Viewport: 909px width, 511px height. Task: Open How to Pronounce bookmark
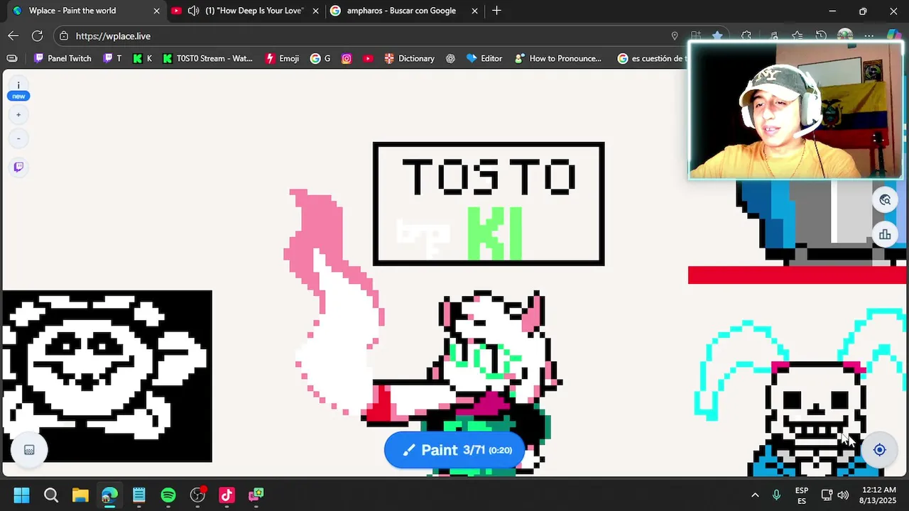558,58
